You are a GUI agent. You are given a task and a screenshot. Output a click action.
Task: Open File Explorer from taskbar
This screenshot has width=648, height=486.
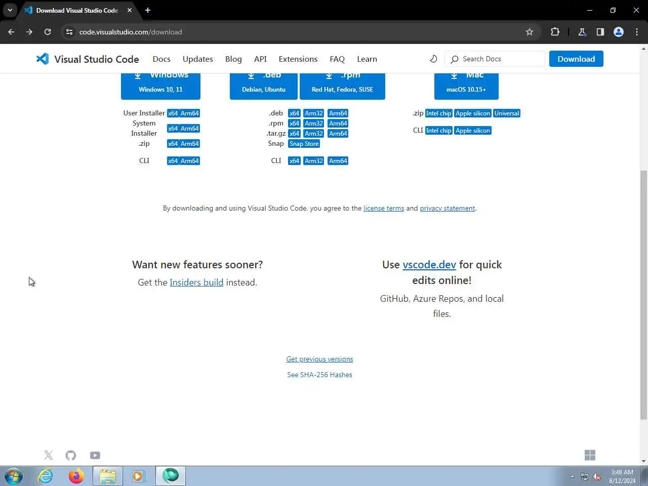[108, 476]
